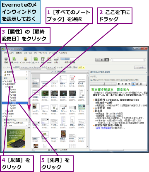Image resolution: width=149 pixels, height=172 pixels.
Task: Apply underline formatting in the note editor
Action: click(126, 84)
